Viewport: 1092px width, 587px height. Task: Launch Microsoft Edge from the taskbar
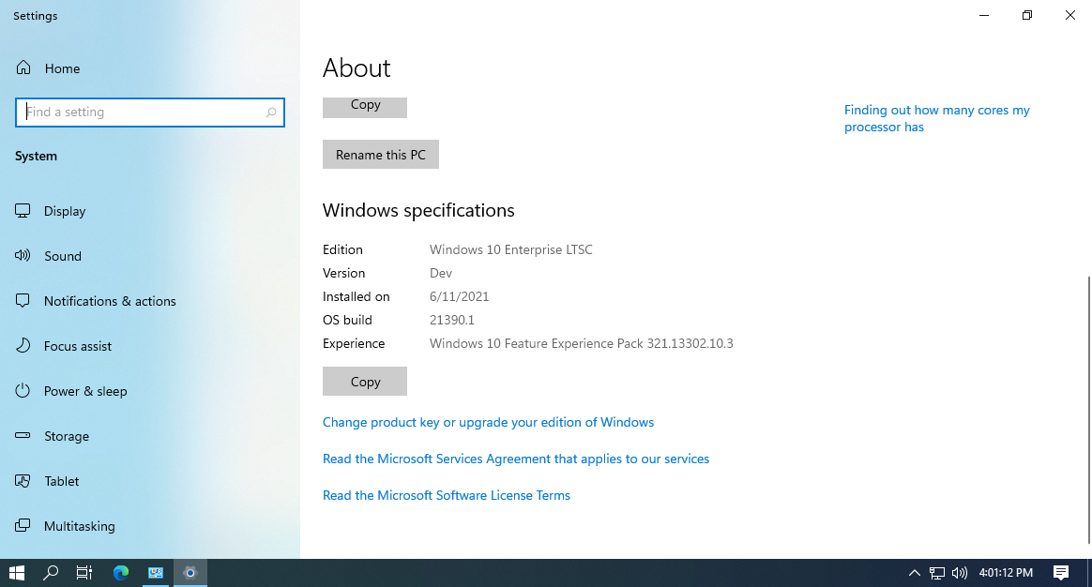[121, 572]
